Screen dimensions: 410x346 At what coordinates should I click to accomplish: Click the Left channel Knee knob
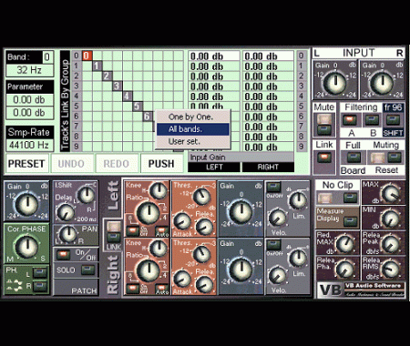point(159,191)
